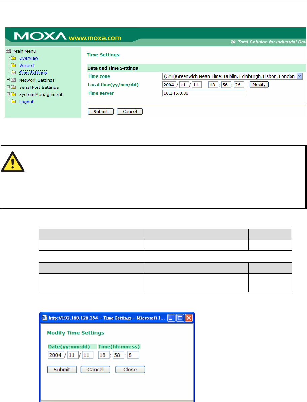Maximize the Time Settings popup window

pyautogui.click(x=180, y=318)
